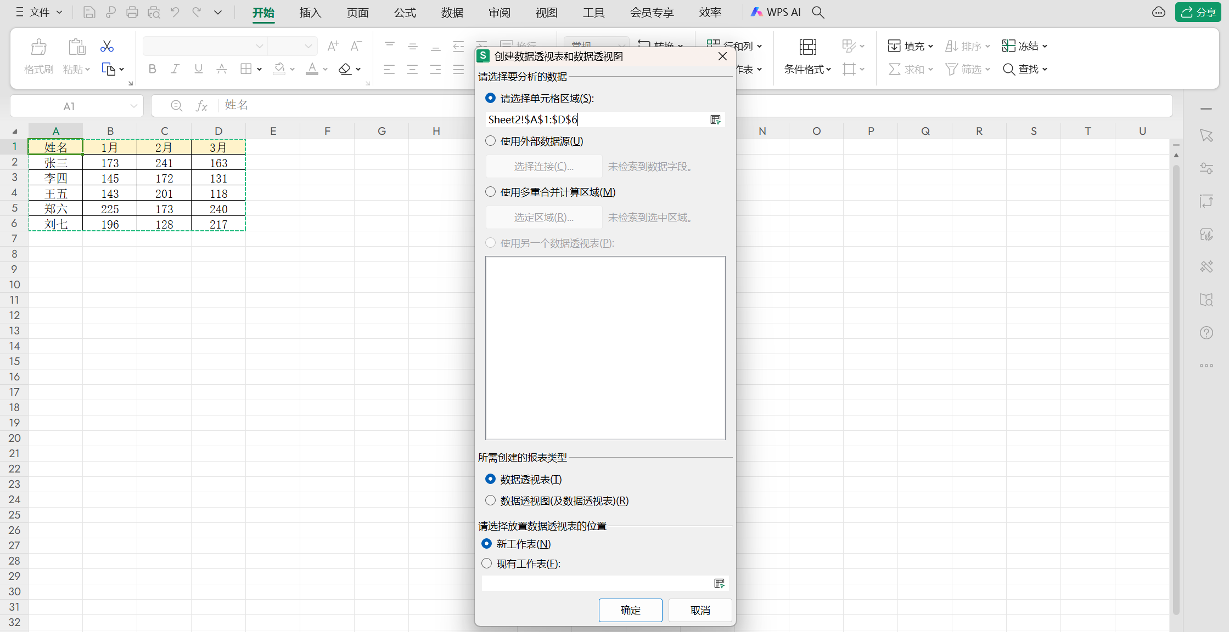This screenshot has width=1229, height=632.
Task: Click the cell range input showing Sheet2!$A$1:$D$6
Action: pyautogui.click(x=593, y=119)
